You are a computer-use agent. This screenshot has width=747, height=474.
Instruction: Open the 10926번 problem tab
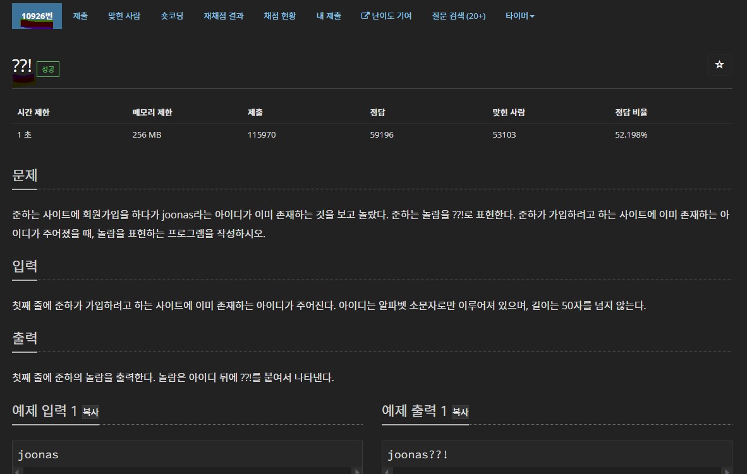tap(37, 16)
